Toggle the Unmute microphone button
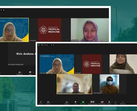This screenshot has width=137, height=111. coord(41,103)
